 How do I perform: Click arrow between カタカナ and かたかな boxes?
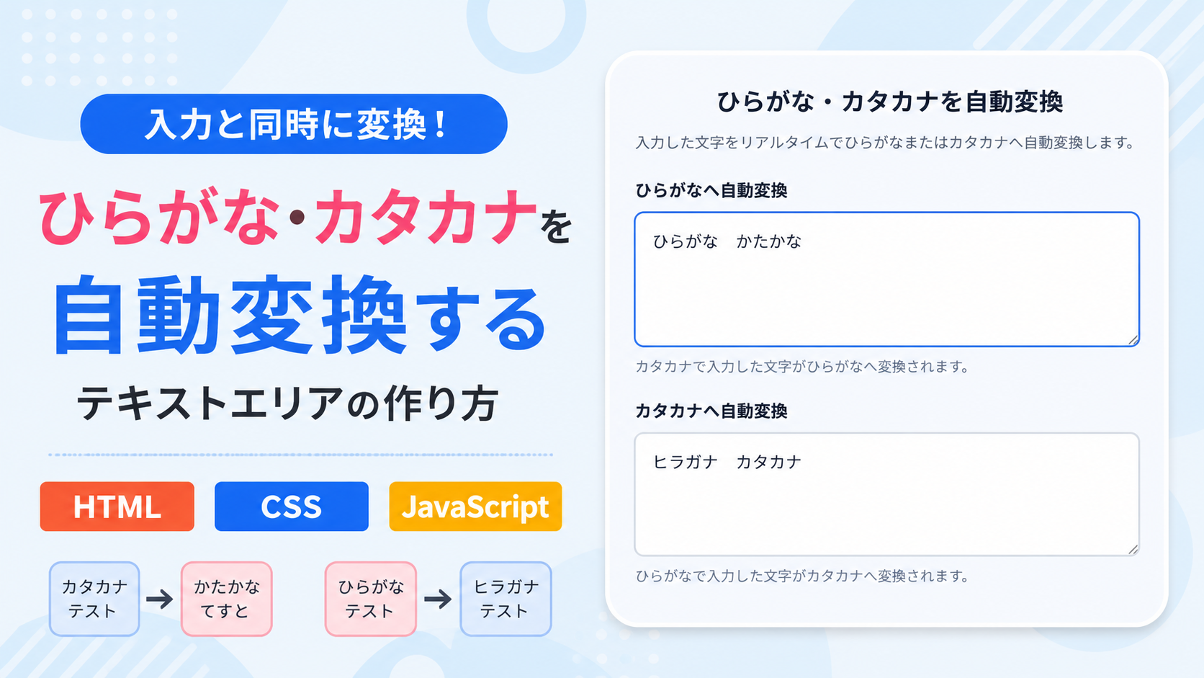(x=160, y=599)
